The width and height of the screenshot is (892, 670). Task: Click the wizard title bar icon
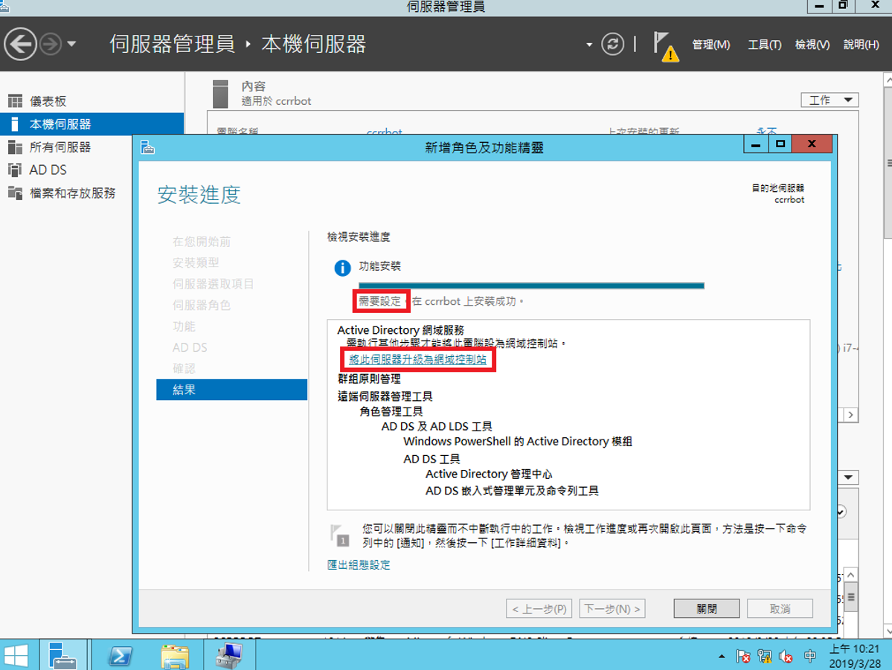click(x=147, y=148)
